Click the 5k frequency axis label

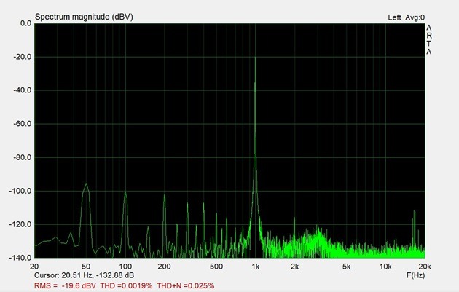click(x=347, y=267)
